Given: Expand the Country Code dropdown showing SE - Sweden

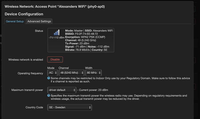Looking at the screenshot, I should click(x=70, y=107).
